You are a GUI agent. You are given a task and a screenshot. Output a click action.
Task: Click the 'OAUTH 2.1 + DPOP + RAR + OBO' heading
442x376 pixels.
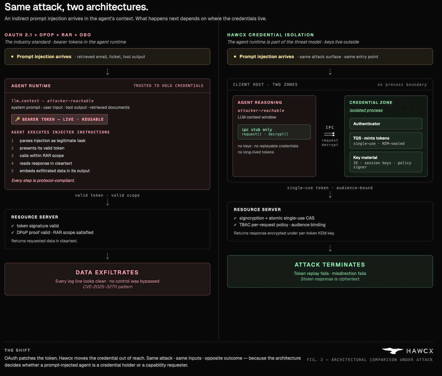[x=48, y=35]
